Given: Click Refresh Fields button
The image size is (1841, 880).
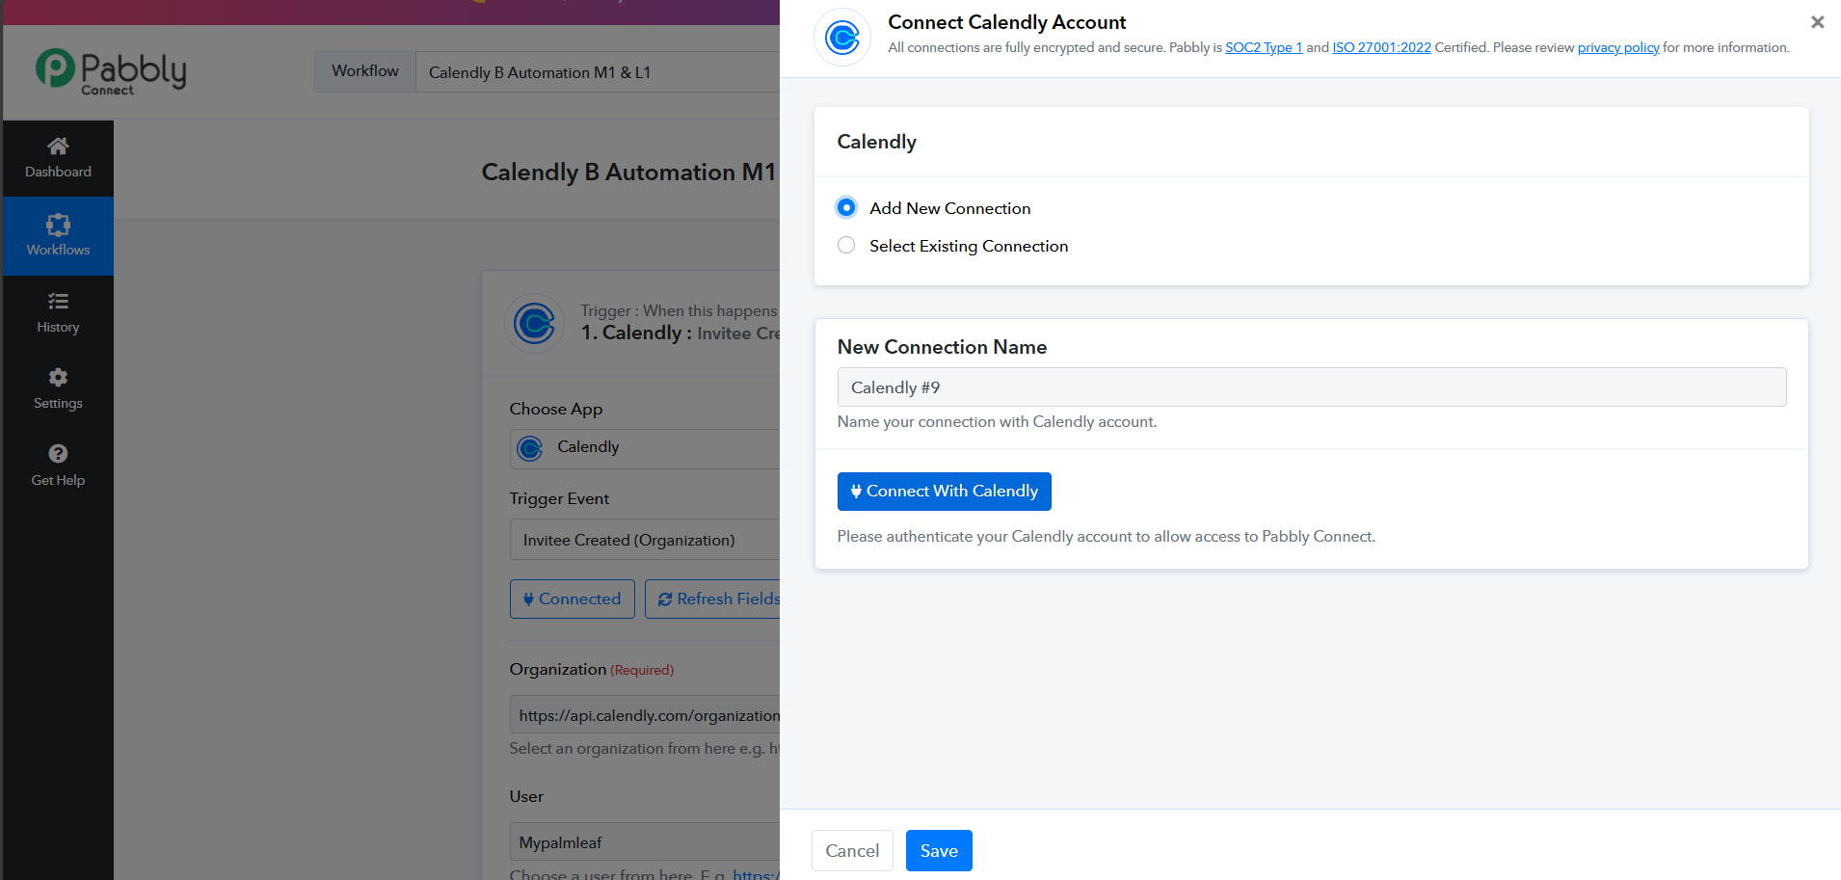Looking at the screenshot, I should click(713, 599).
